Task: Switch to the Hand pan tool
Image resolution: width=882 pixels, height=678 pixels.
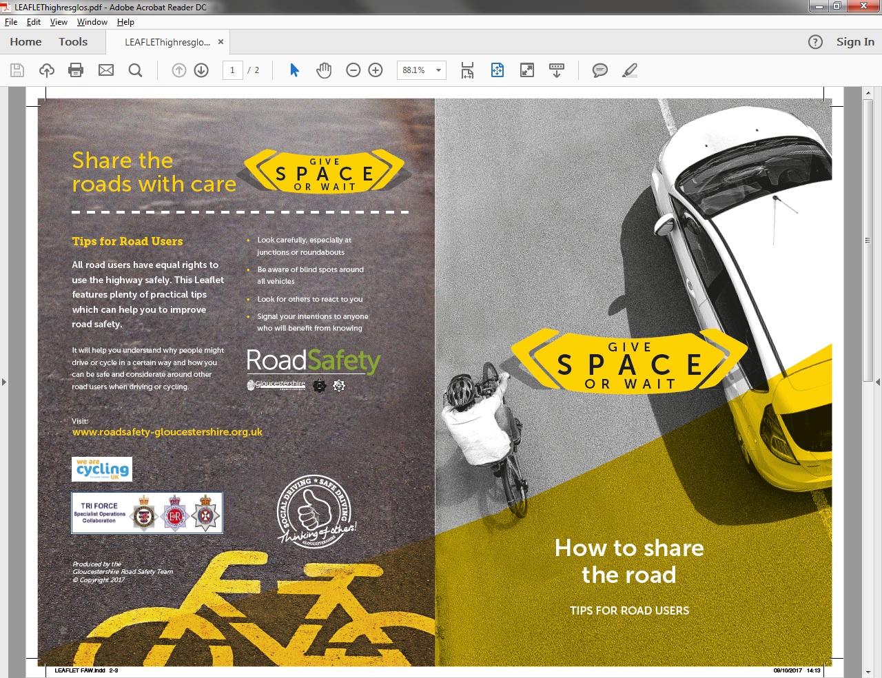Action: 324,70
